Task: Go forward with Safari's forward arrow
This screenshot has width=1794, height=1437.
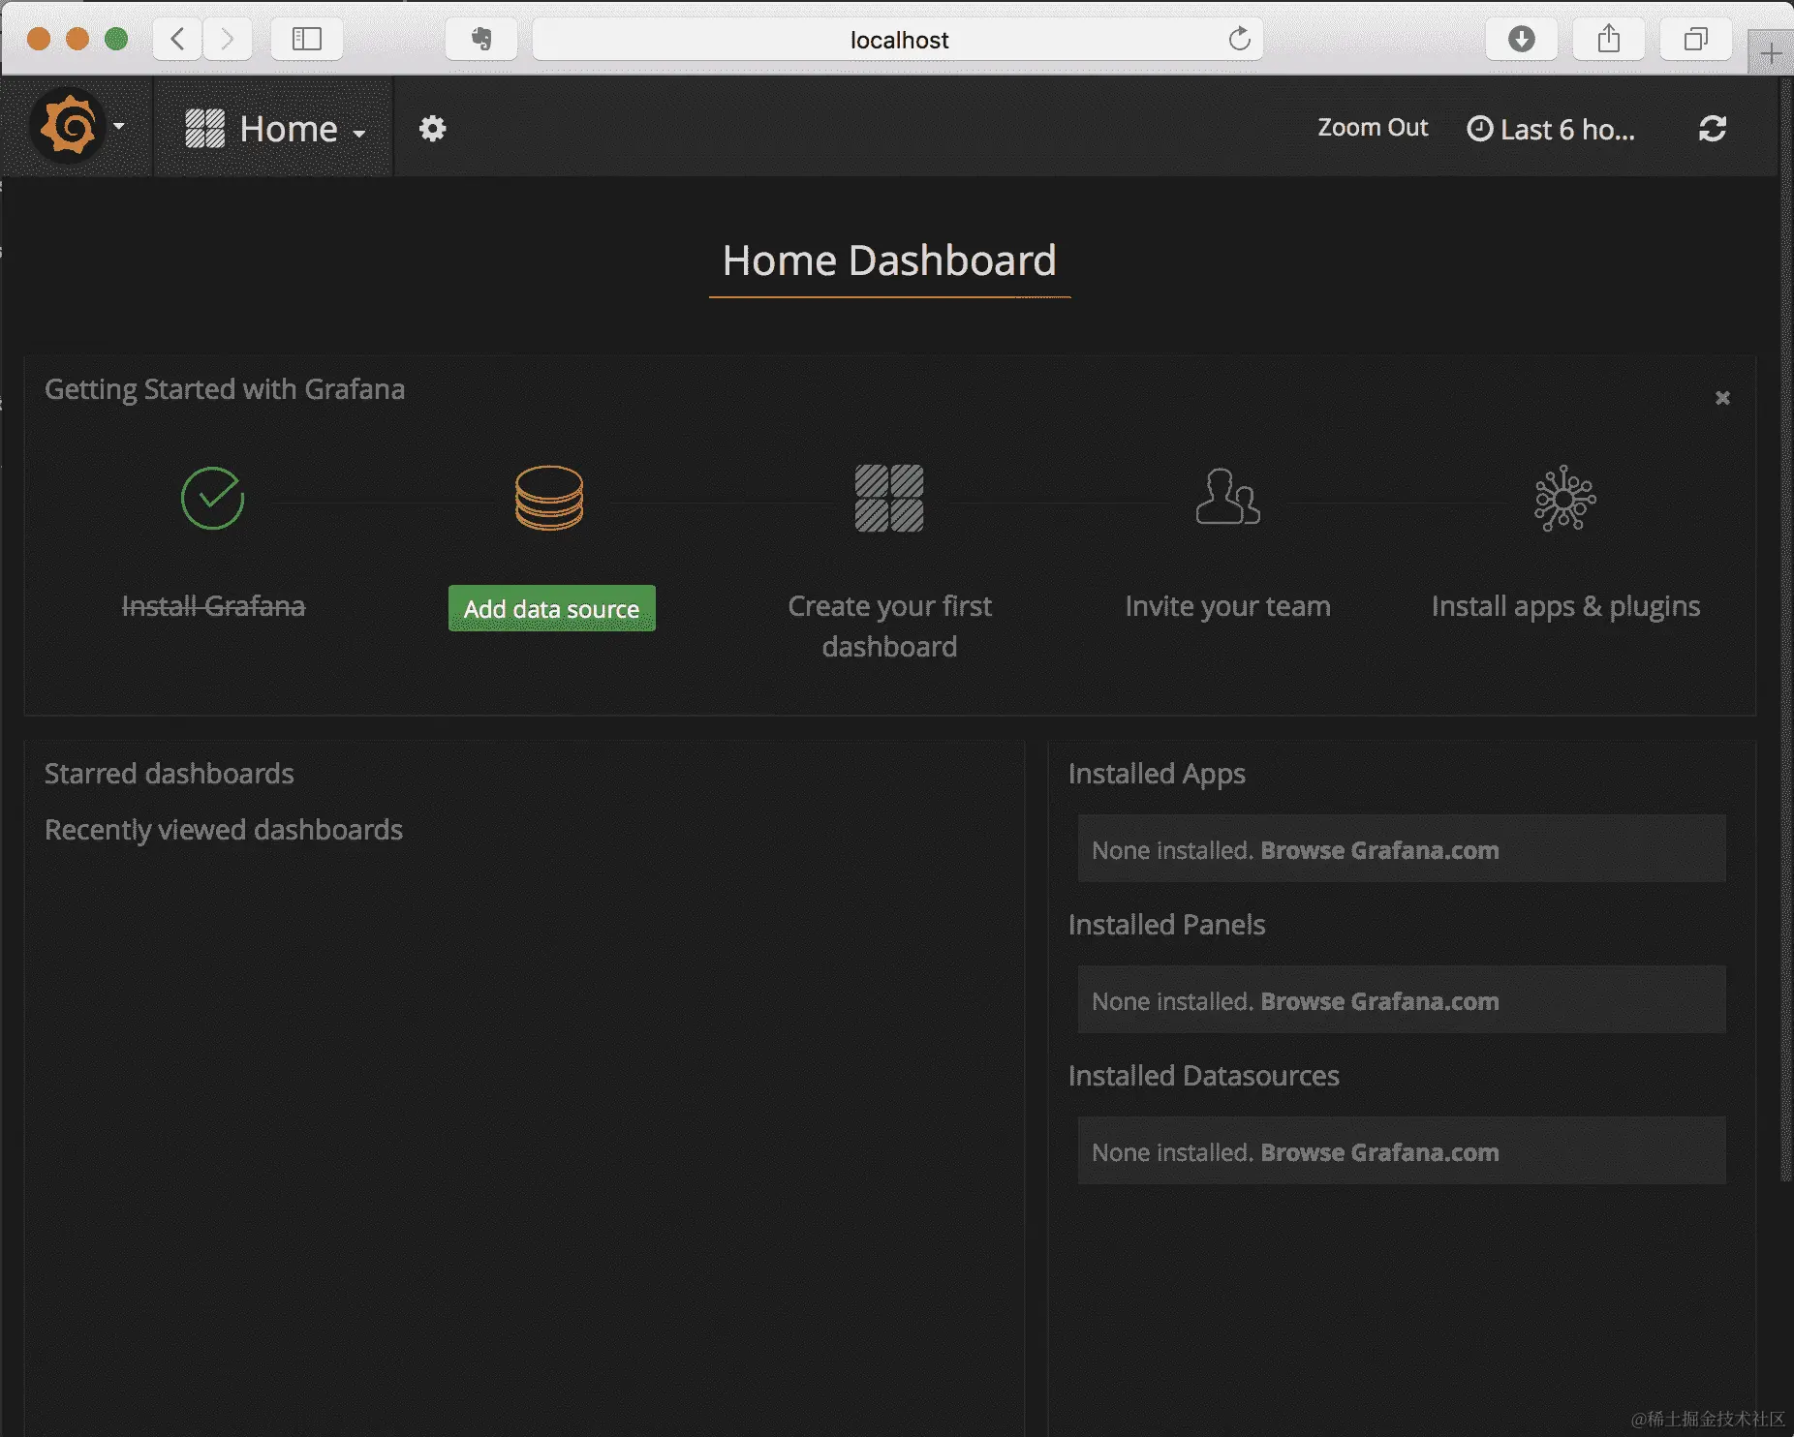Action: point(228,39)
